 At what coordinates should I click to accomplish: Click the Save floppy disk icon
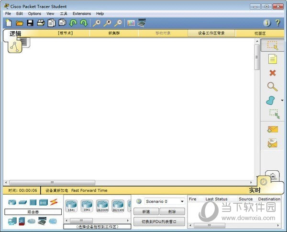pos(30,22)
